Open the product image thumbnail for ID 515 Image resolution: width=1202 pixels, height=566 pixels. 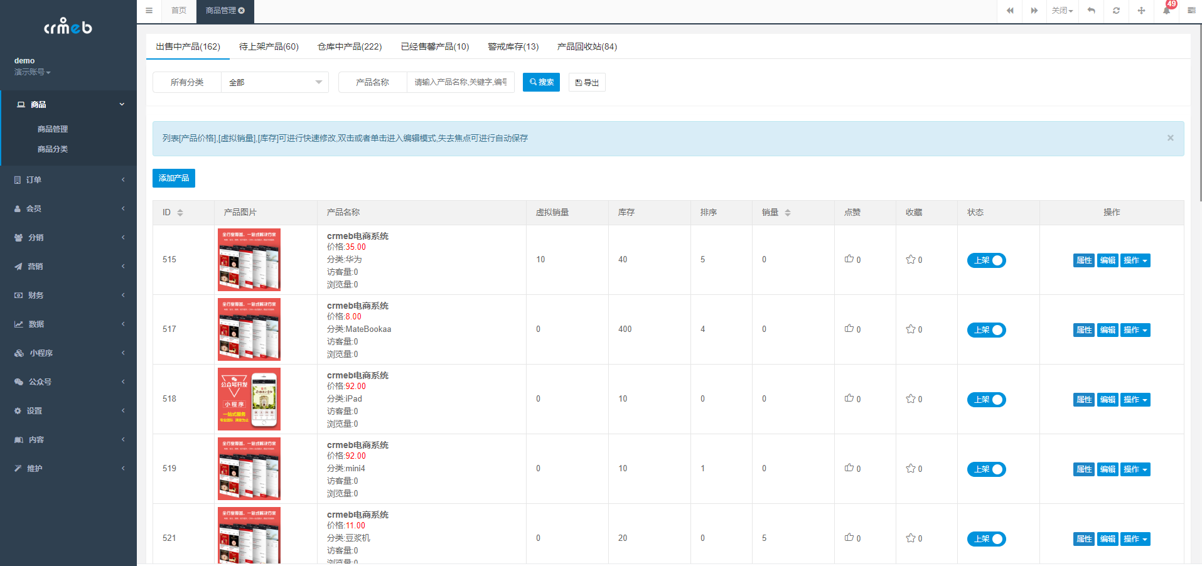click(x=249, y=260)
